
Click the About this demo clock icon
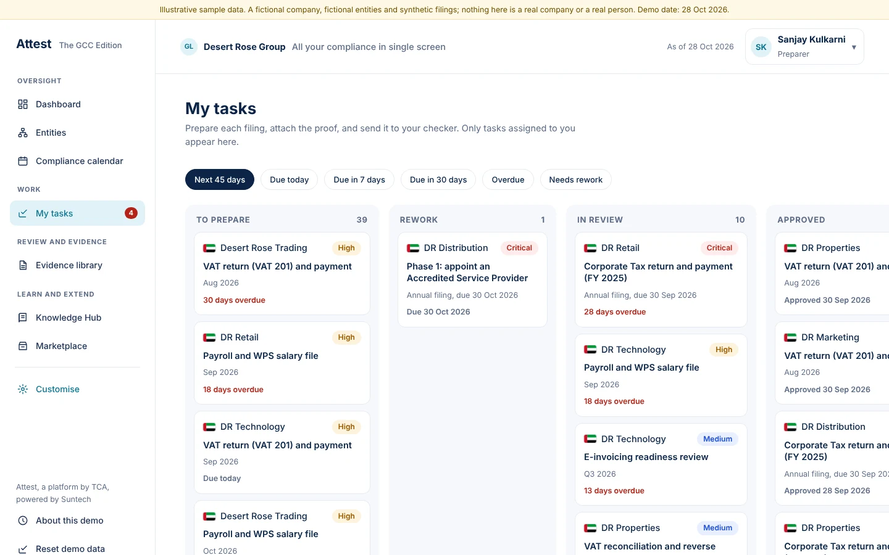click(23, 520)
